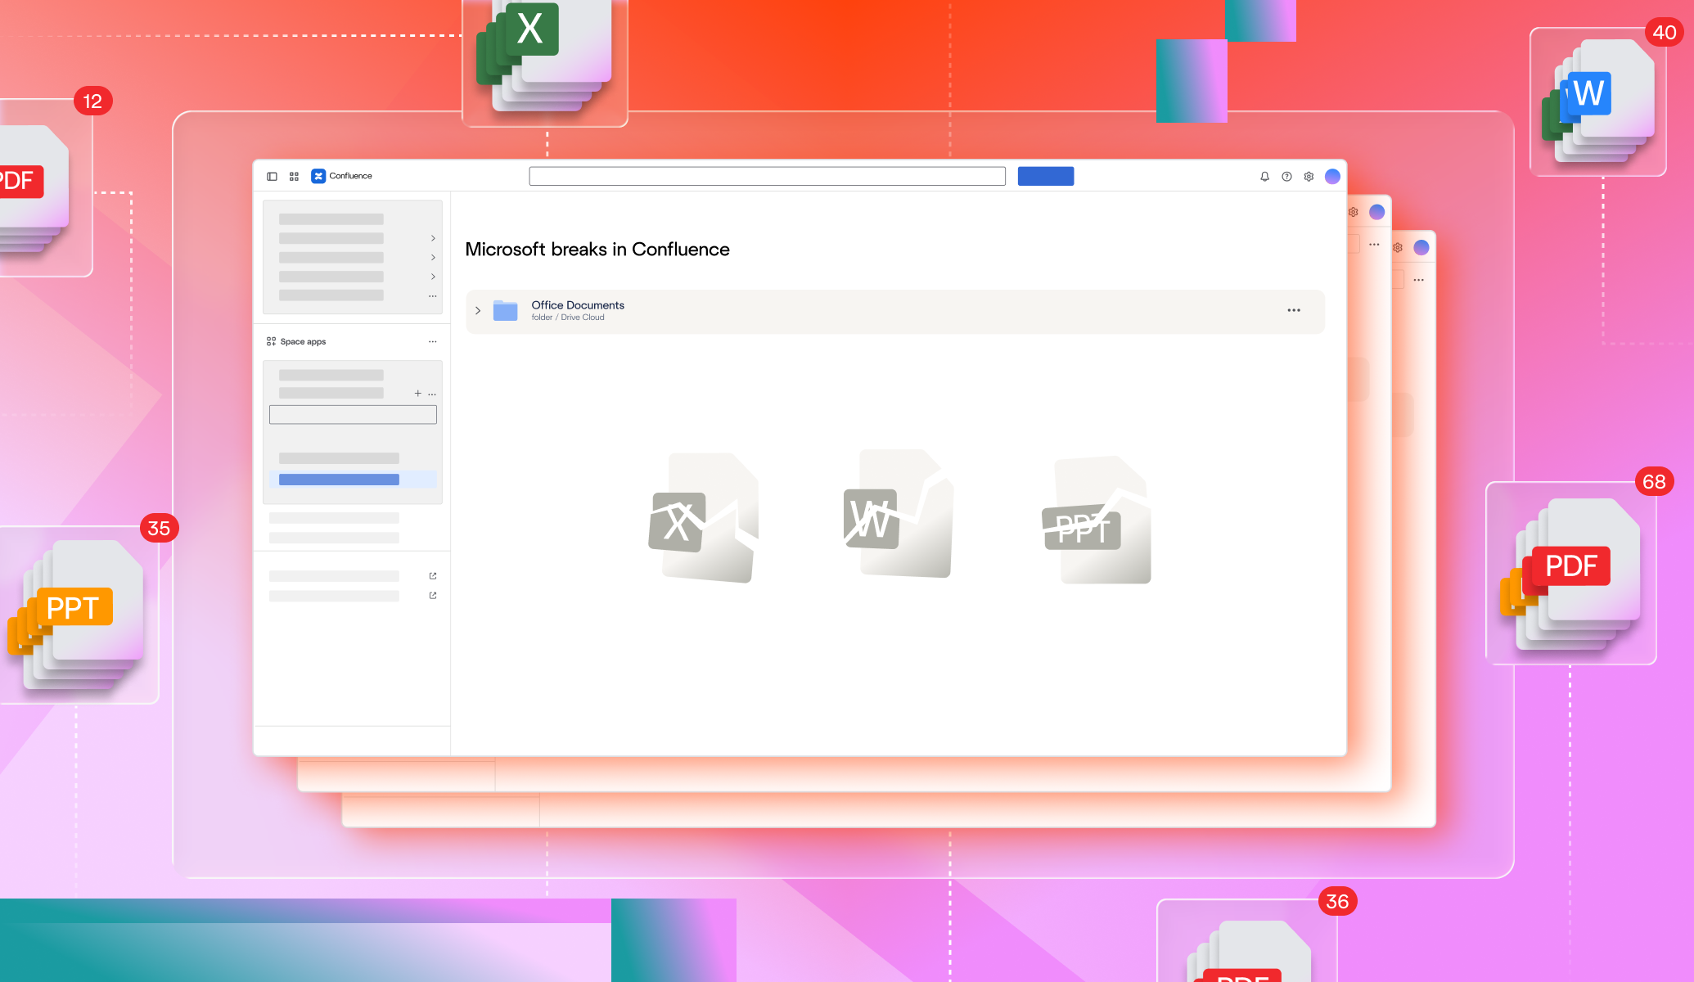
Task: Open help using the question mark icon
Action: 1286,176
